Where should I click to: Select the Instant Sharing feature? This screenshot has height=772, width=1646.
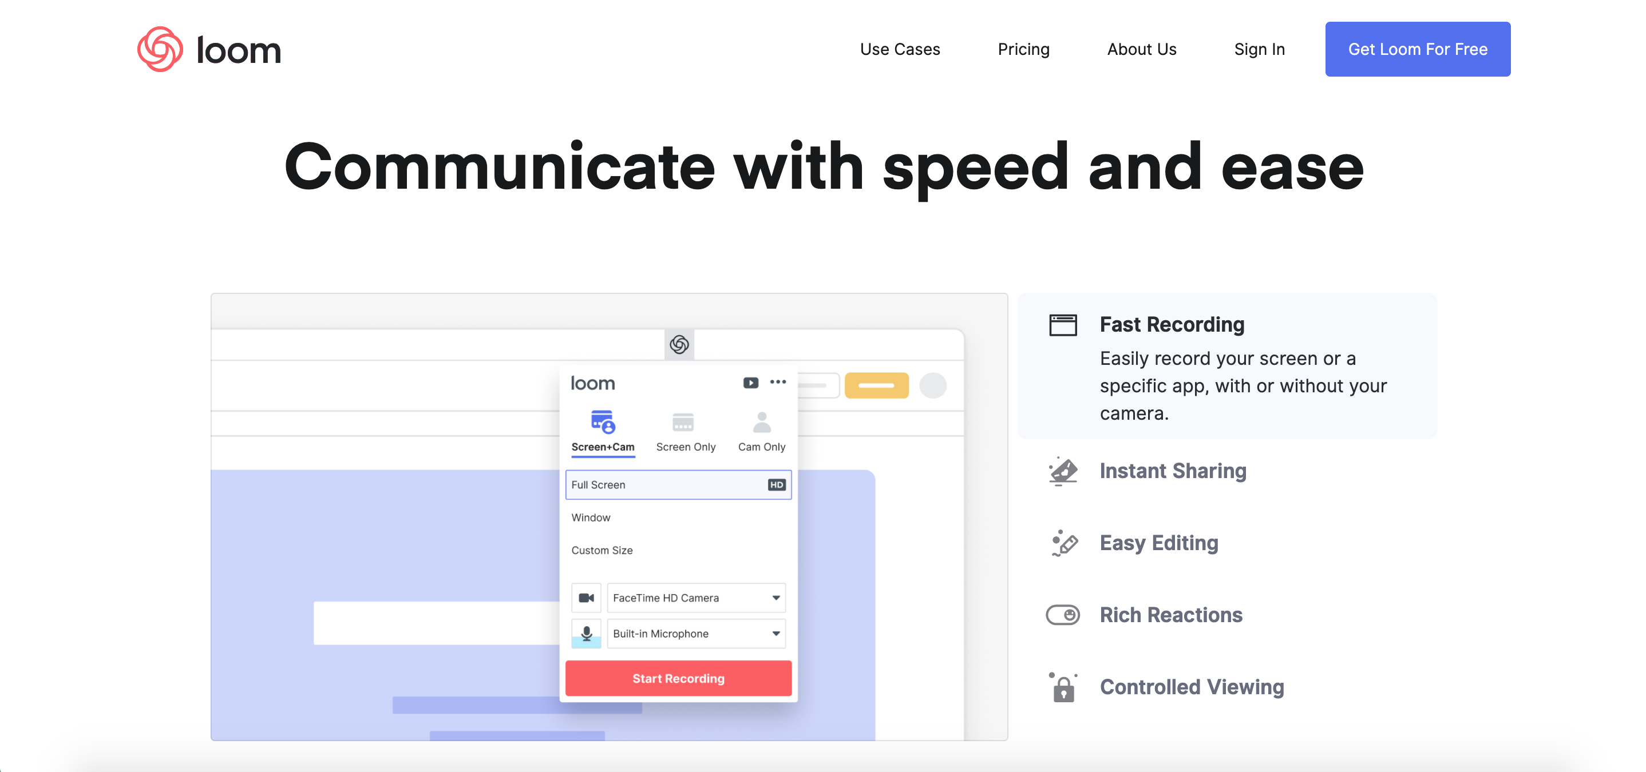click(1173, 471)
